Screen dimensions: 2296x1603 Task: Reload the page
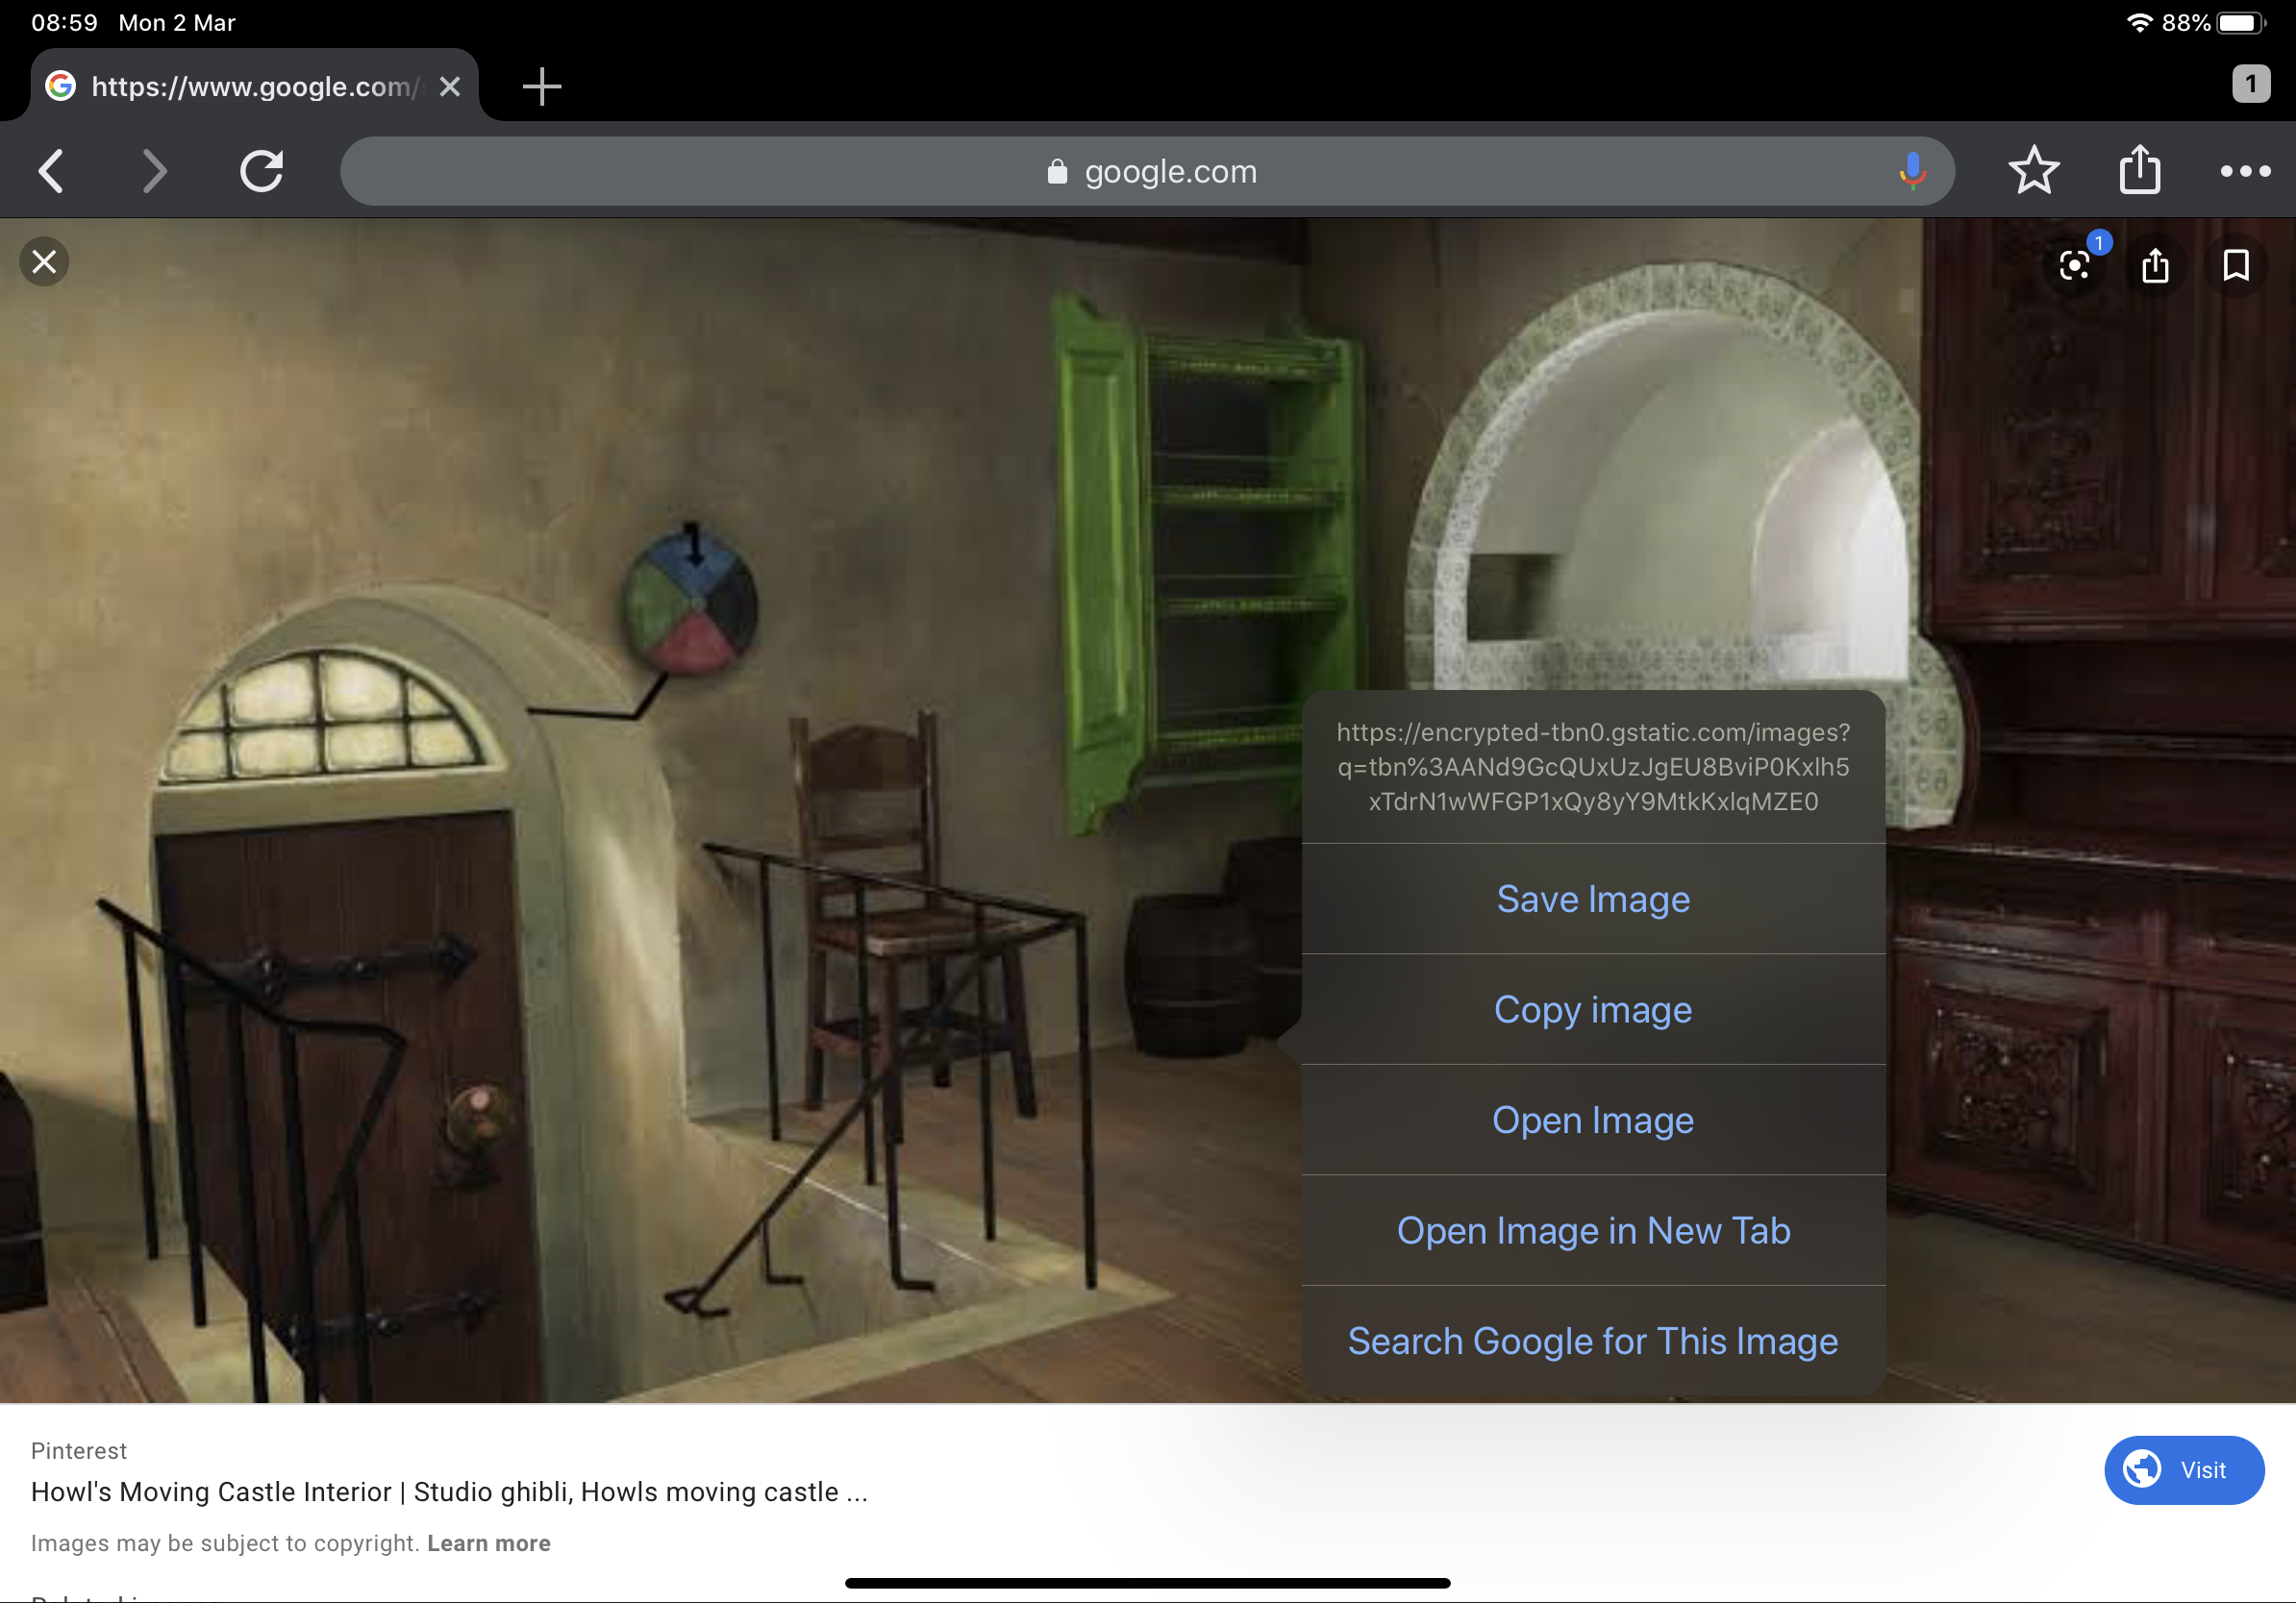pos(261,171)
